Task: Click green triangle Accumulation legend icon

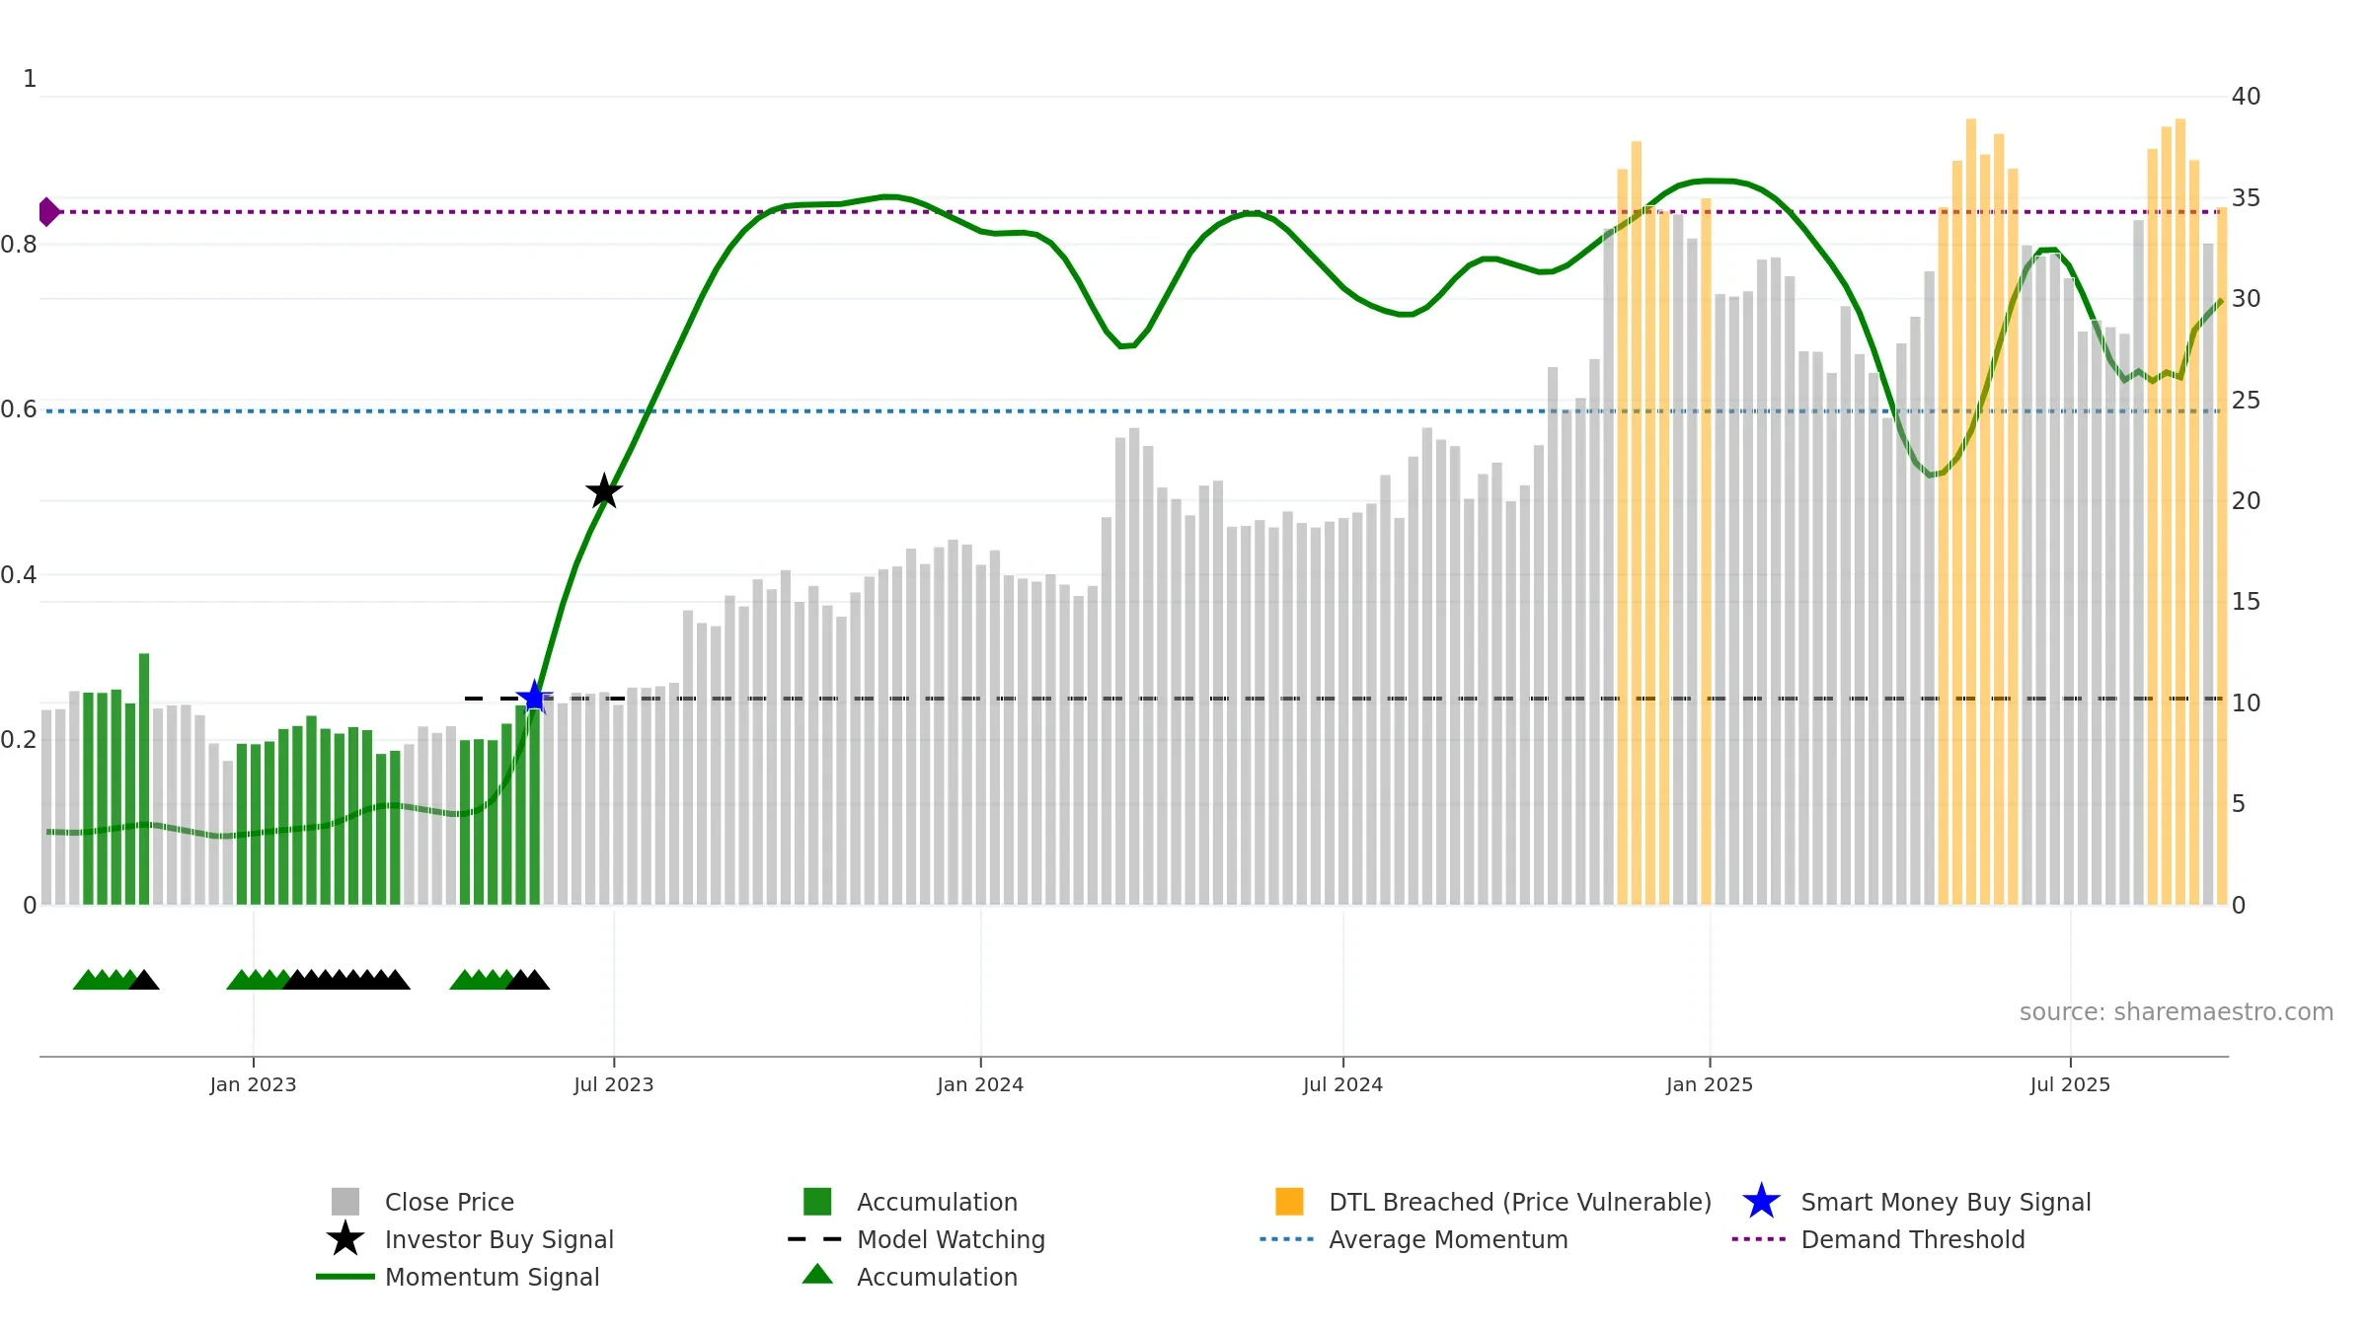Action: tap(817, 1276)
